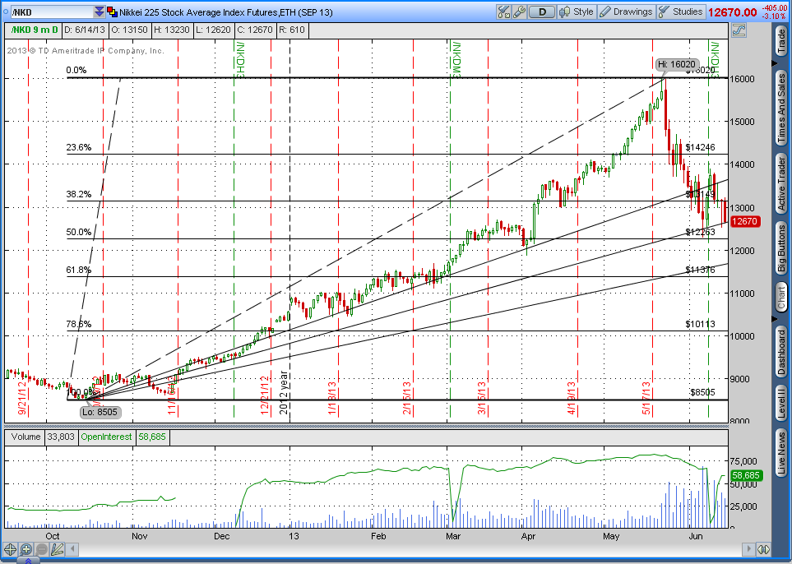
Task: Open the Studies menu
Action: (x=681, y=12)
